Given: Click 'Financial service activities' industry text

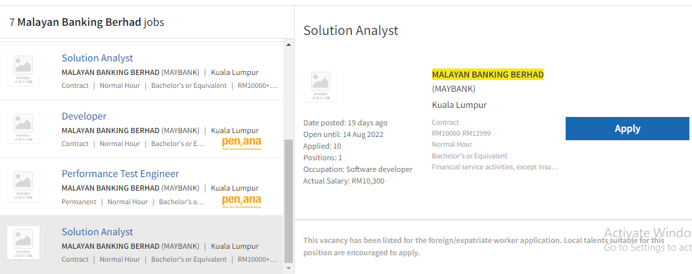Looking at the screenshot, I should (x=495, y=167).
